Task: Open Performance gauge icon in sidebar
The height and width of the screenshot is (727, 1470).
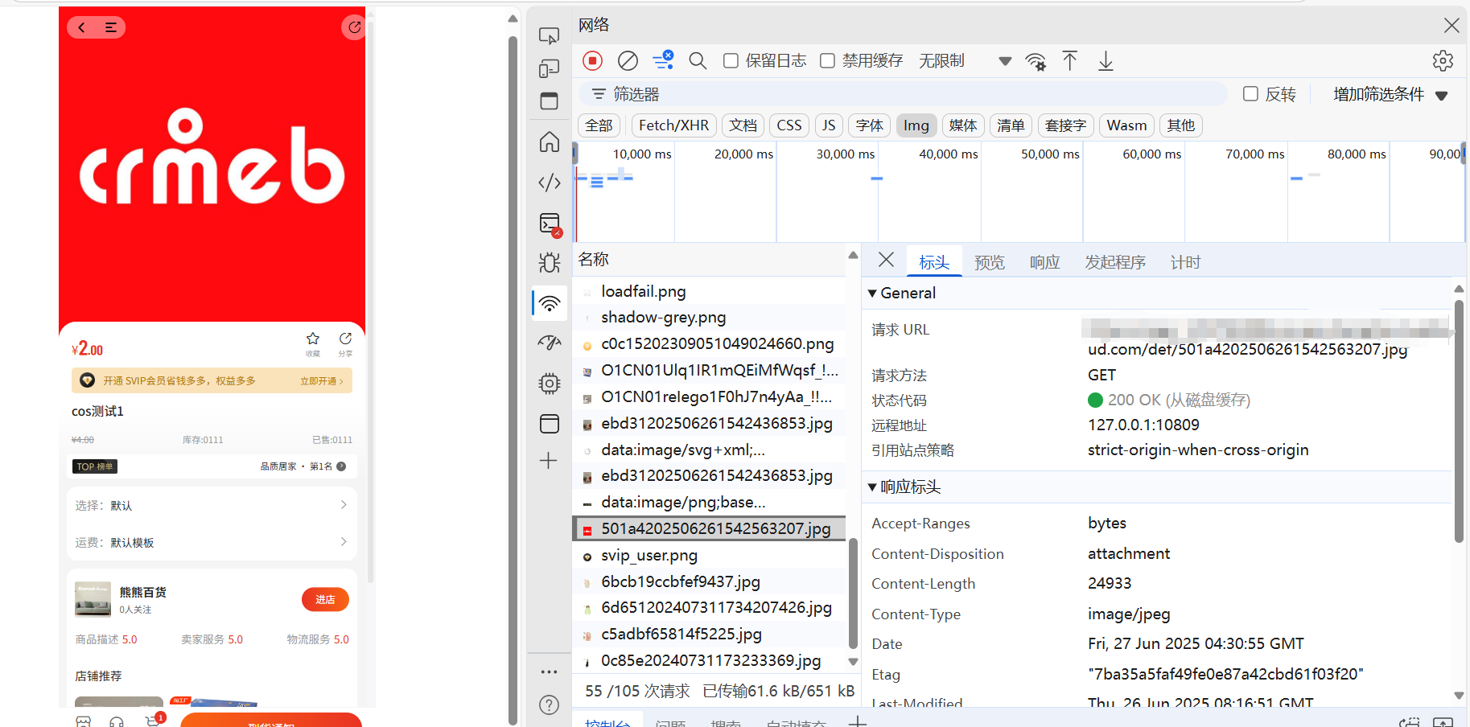Action: pyautogui.click(x=550, y=343)
